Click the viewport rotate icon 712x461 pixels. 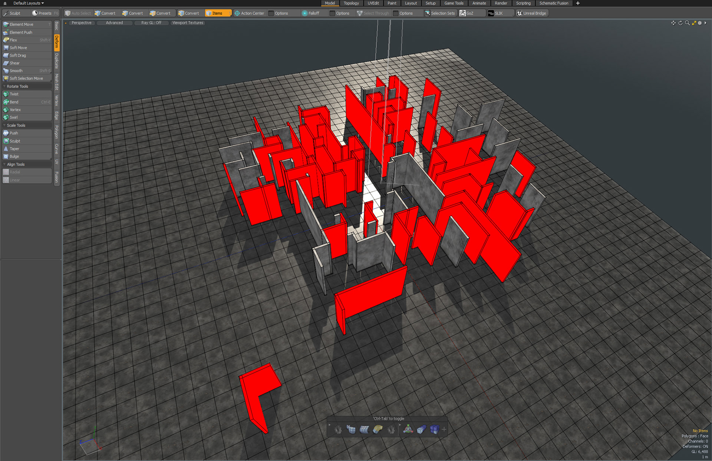click(680, 23)
